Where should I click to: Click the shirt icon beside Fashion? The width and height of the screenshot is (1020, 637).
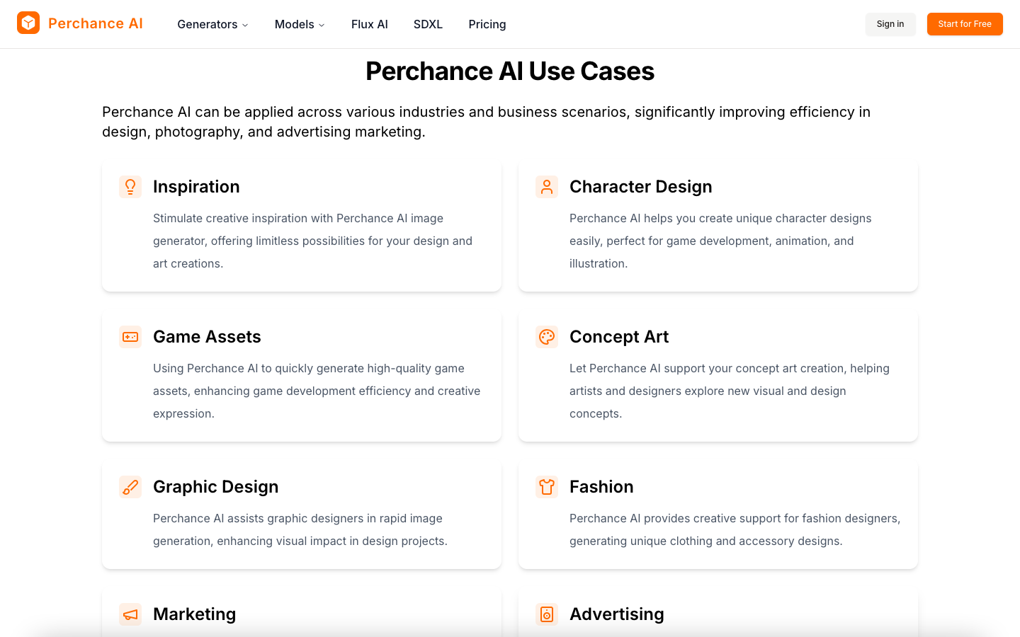coord(547,487)
